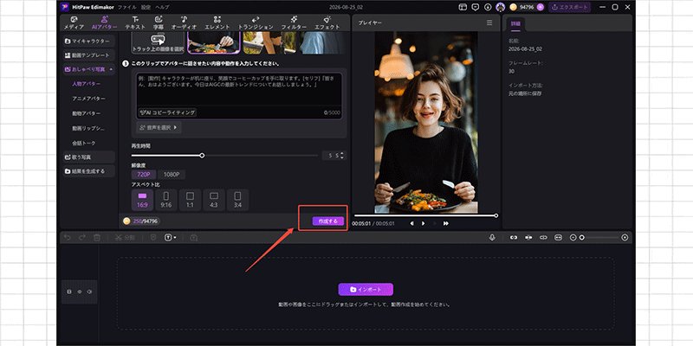Open 結果を生成する in sidebar
Viewport: 693px width, 346px height.
(x=88, y=171)
